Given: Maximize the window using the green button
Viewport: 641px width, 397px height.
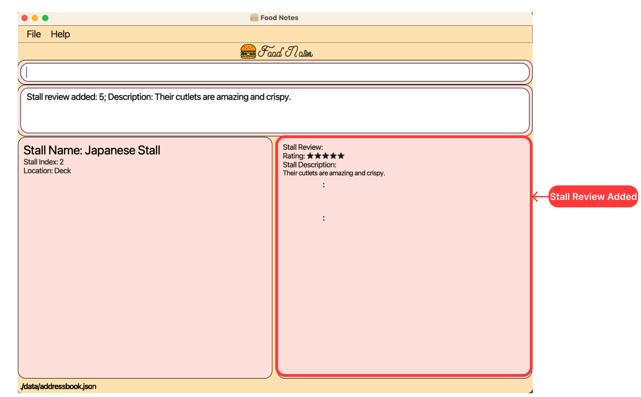Looking at the screenshot, I should (x=45, y=18).
